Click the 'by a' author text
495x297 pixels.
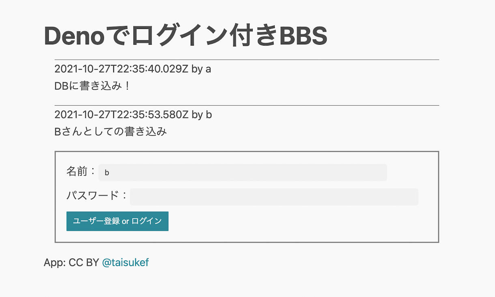201,69
